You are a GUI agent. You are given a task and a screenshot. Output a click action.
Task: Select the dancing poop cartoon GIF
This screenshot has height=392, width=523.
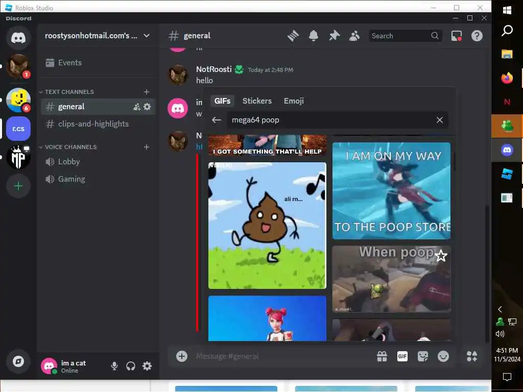pos(267,226)
